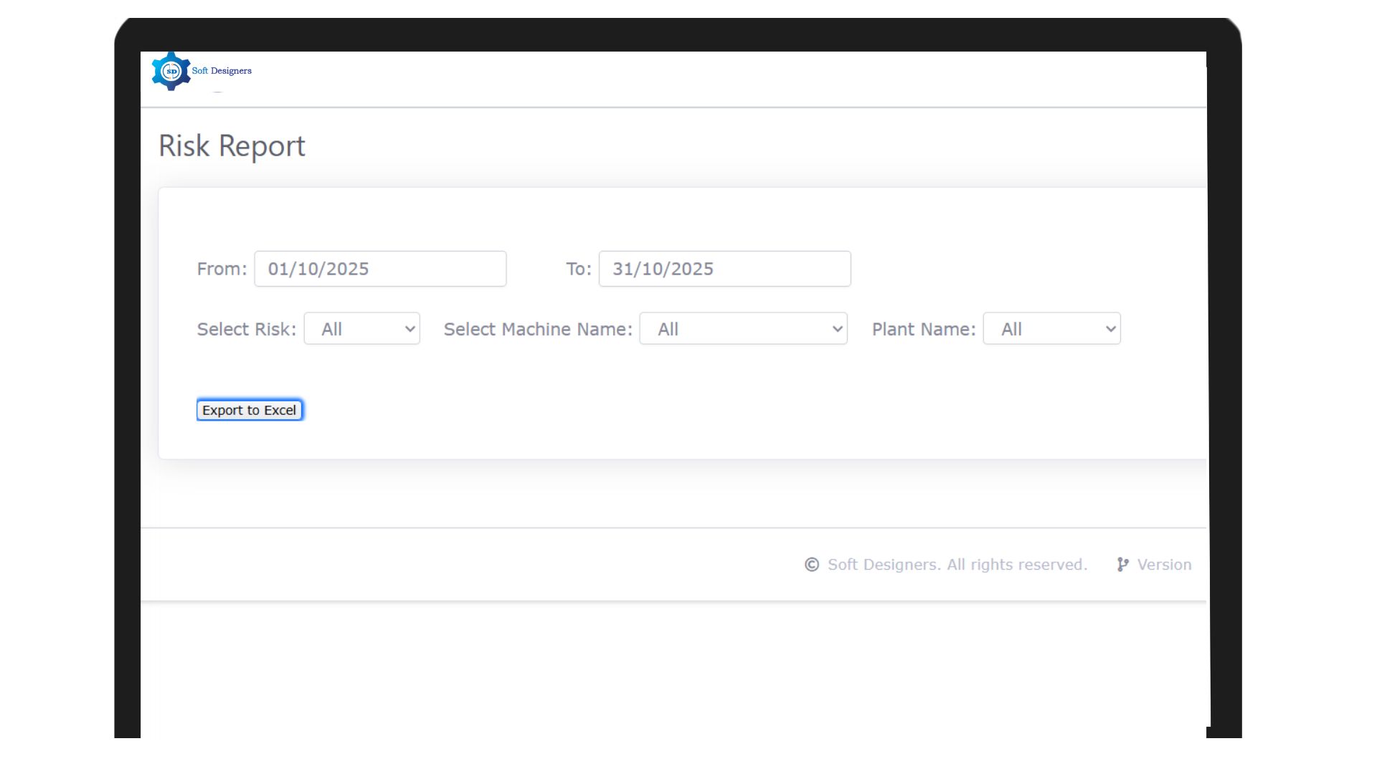Click the "From:" label
Image resolution: width=1377 pixels, height=774 pixels.
coord(222,269)
